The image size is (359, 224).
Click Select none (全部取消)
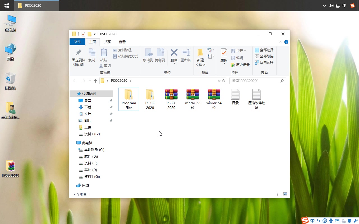pyautogui.click(x=264, y=56)
